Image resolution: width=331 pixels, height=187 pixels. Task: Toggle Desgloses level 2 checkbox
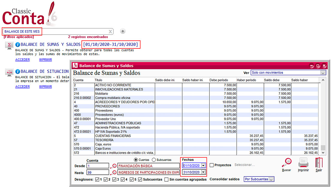tap(105, 180)
